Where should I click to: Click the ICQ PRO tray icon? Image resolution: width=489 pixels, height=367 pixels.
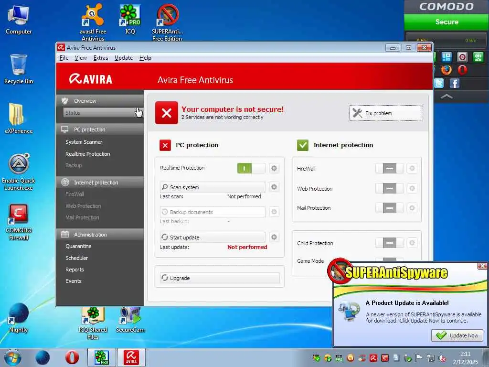[x=339, y=358]
